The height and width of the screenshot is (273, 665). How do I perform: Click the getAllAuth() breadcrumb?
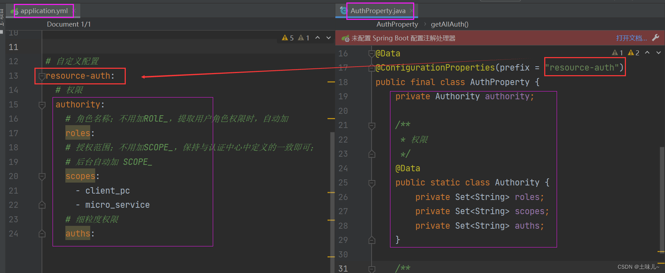449,24
